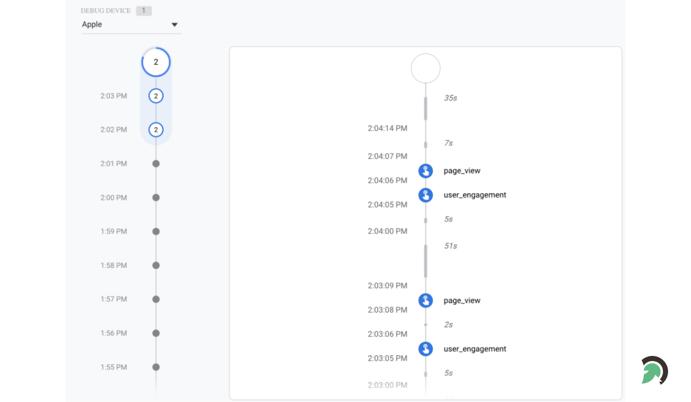The height and width of the screenshot is (402, 691).
Task: Select the user_engagement event icon at 2:04:05 PM
Action: [425, 195]
